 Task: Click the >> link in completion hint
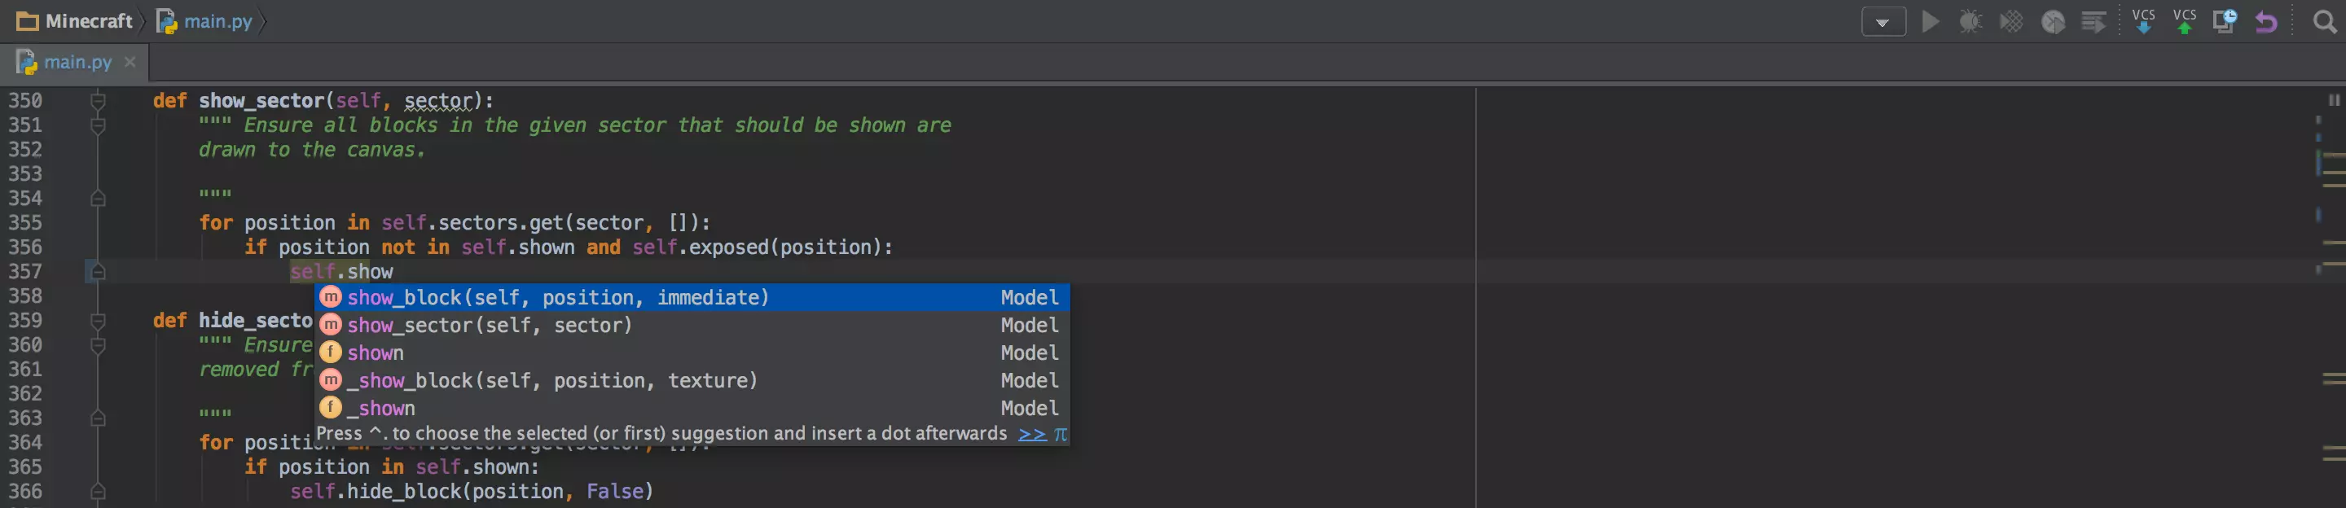pyautogui.click(x=1031, y=434)
